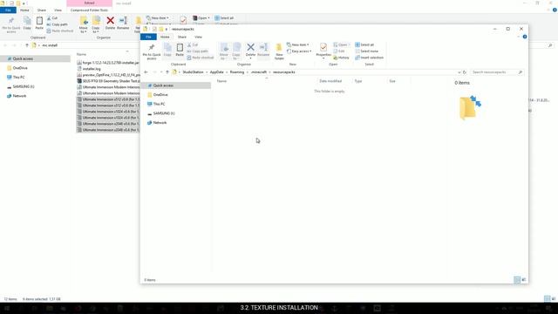Open Share tab in mc install window
The image size is (558, 314).
pyautogui.click(x=42, y=10)
